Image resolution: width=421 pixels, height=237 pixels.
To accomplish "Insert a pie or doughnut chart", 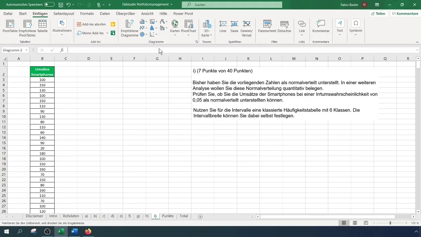I will 144,34.
